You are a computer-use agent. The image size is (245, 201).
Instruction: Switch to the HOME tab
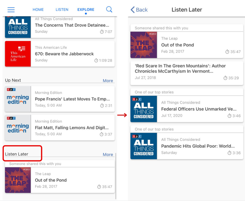click(x=38, y=10)
